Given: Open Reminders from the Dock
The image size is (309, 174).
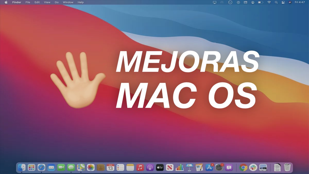Looking at the screenshot, I should click(120, 168).
